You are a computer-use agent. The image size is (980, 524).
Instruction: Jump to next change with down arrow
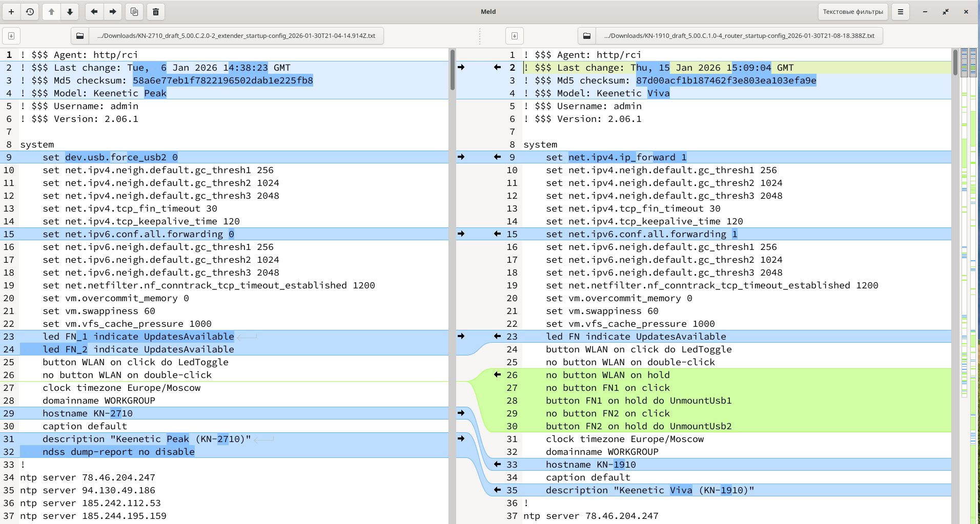[x=70, y=12]
